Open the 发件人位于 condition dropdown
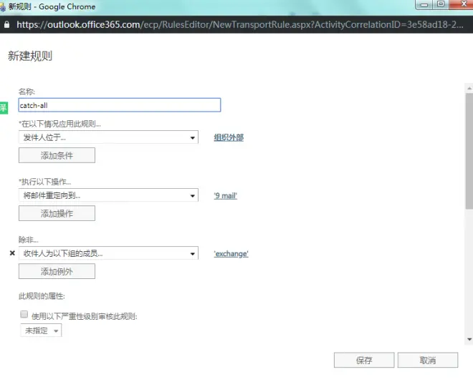 (x=108, y=137)
